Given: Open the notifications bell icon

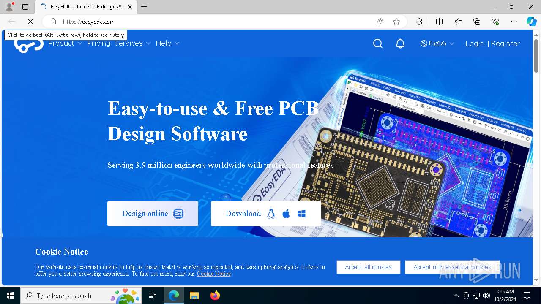Looking at the screenshot, I should click(400, 43).
